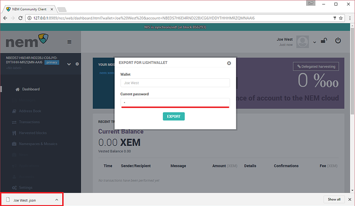
Task: Click NIS is synchronized status banner
Action: point(175,27)
